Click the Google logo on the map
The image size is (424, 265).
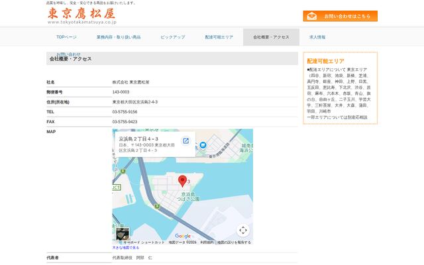tap(183, 236)
